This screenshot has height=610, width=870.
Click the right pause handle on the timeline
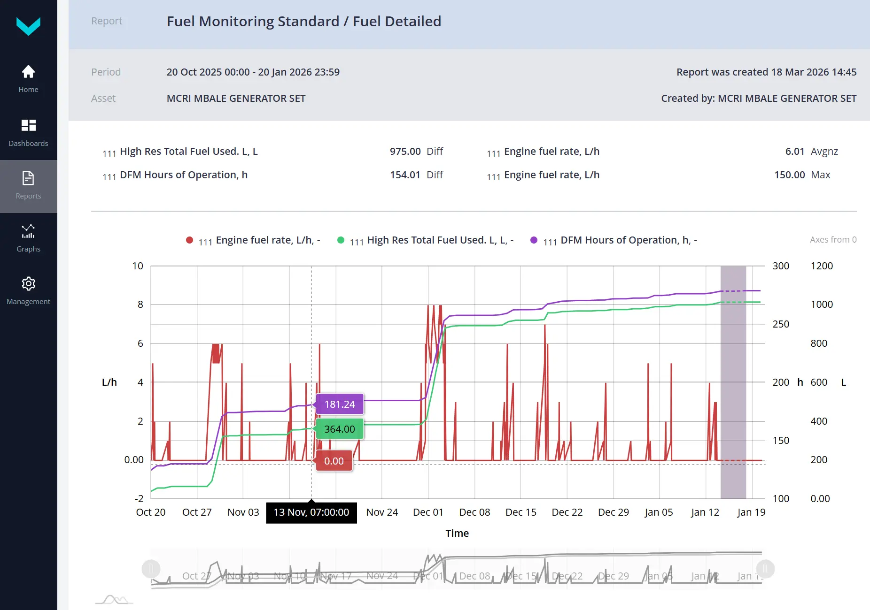[x=765, y=568]
